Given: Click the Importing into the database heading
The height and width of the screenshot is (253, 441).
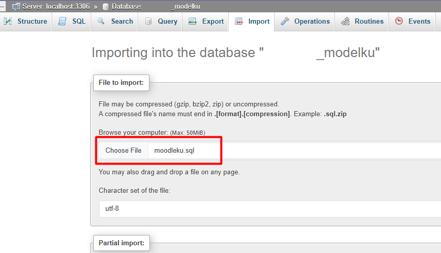Looking at the screenshot, I should tap(235, 52).
